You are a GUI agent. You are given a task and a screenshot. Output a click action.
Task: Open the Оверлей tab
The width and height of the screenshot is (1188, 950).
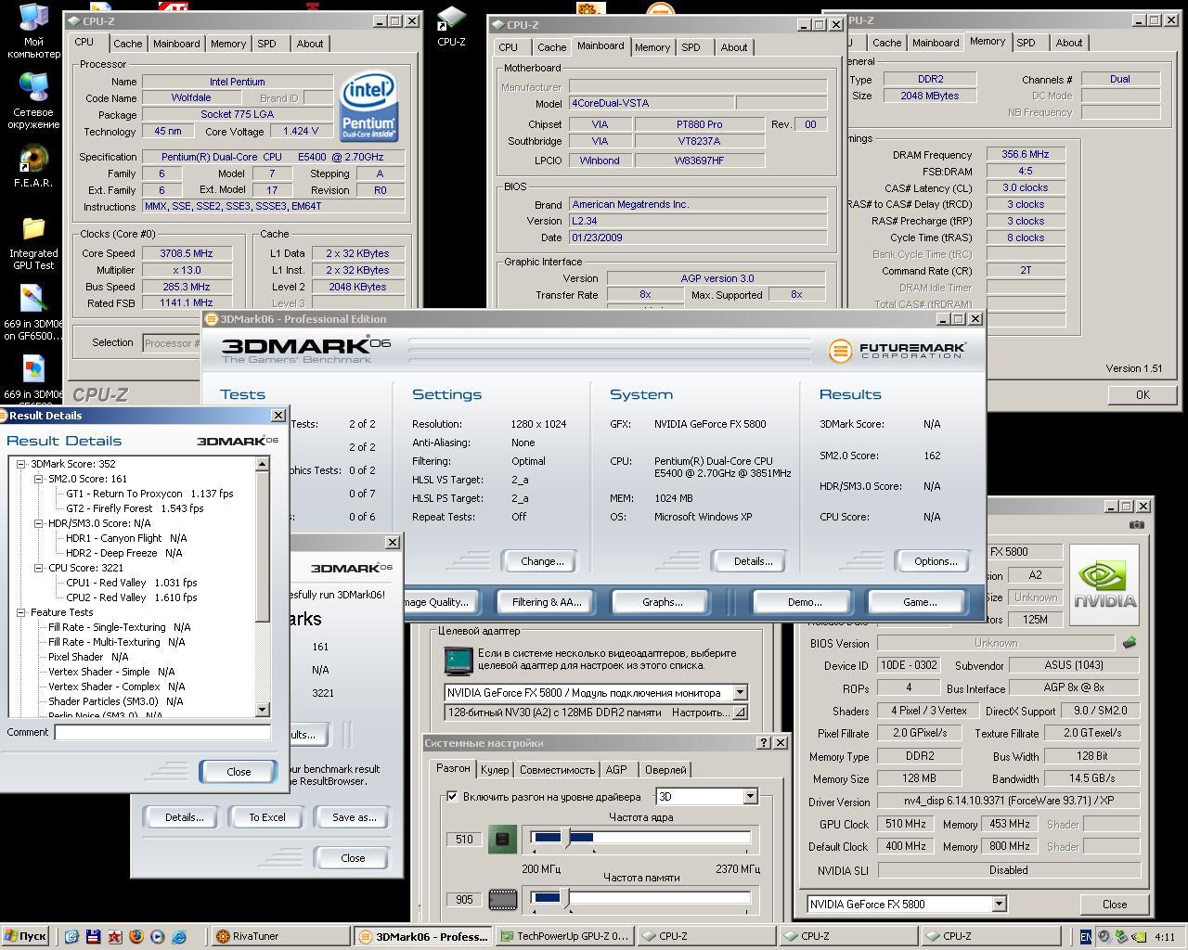tap(665, 769)
